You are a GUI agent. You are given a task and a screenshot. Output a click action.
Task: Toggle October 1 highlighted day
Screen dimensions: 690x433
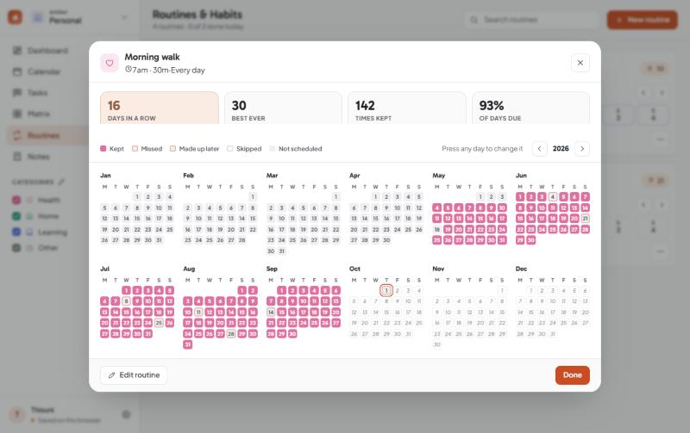coord(386,290)
